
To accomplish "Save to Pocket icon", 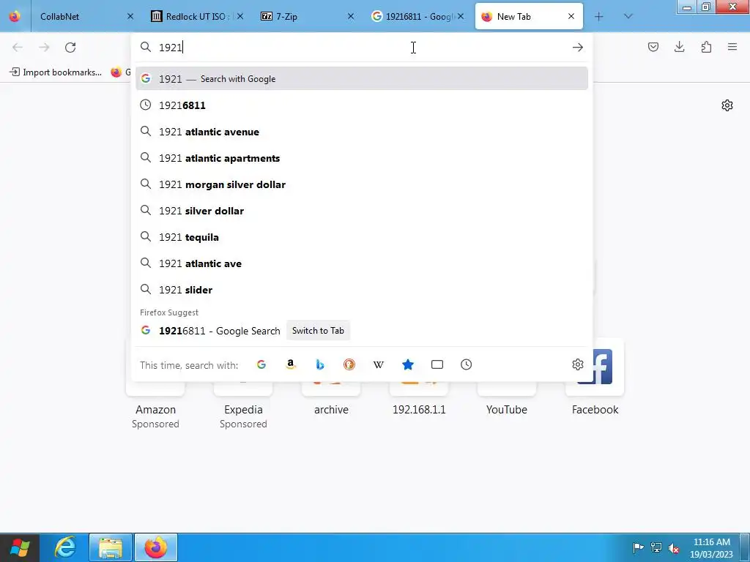I will pyautogui.click(x=653, y=47).
